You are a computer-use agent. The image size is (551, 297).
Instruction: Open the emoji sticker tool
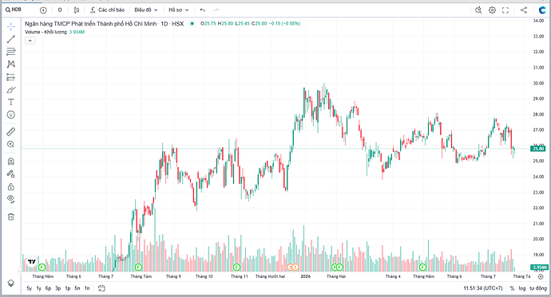pyautogui.click(x=11, y=115)
